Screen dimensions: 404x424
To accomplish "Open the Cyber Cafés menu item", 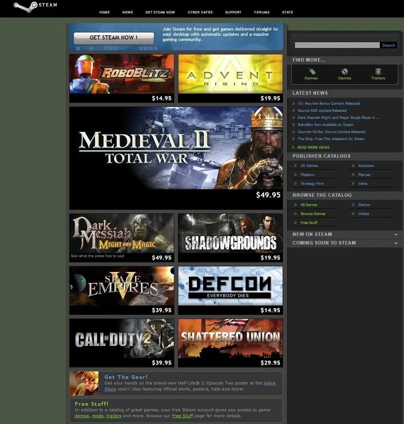I will tap(200, 12).
